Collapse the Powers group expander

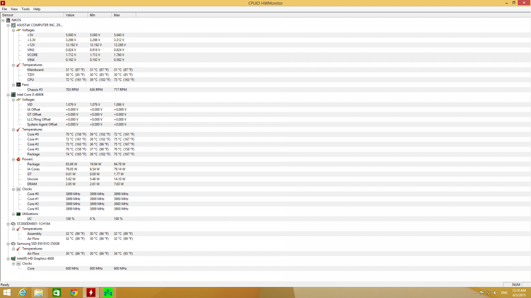click(x=13, y=159)
